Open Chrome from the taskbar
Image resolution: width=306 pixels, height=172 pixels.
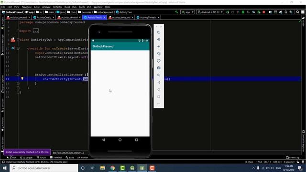coord(112,168)
